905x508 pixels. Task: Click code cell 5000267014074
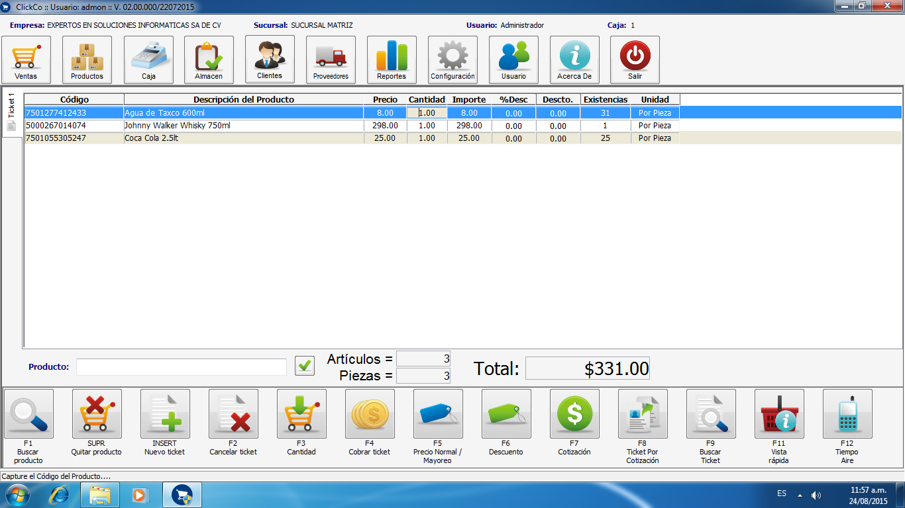tap(74, 126)
